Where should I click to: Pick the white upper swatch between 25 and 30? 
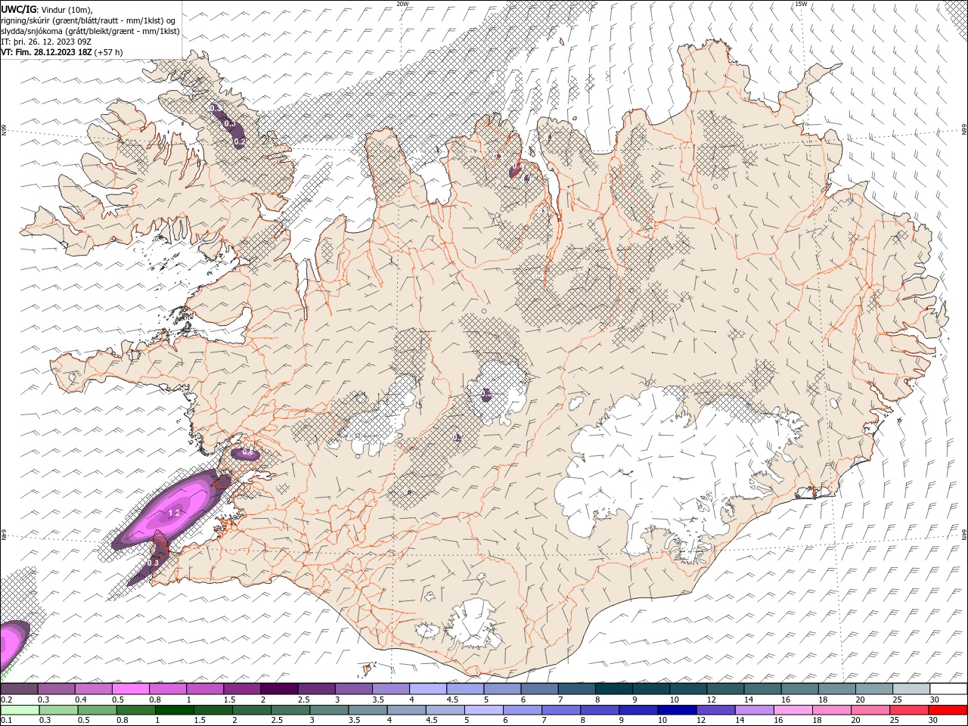912,688
